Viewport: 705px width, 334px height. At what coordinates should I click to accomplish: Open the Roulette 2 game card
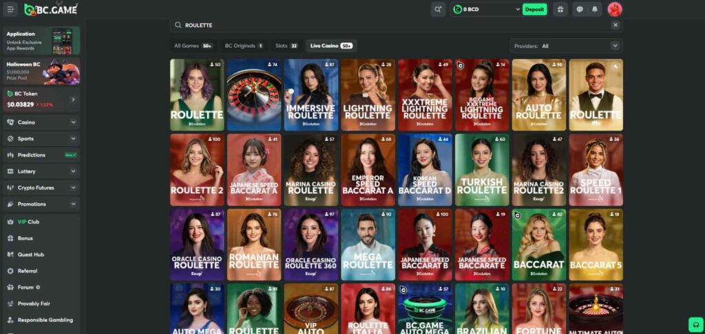[197, 170]
